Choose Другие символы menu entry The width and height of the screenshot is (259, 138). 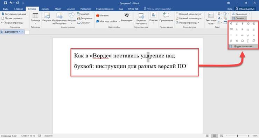pos(243,47)
